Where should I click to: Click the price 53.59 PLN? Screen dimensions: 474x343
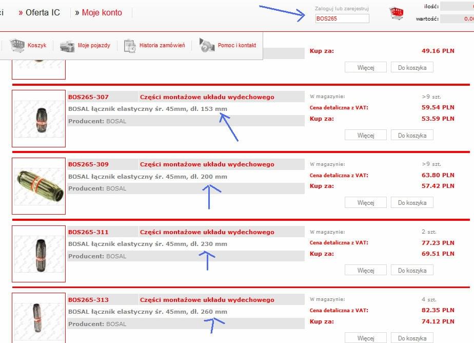tap(438, 119)
